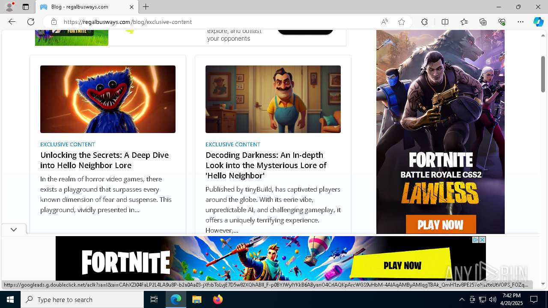Launch the Copilot sidebar icon
This screenshot has width=548, height=308.
[x=538, y=22]
